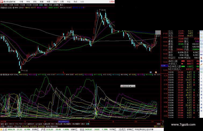Screen dimensions: 203x131
Task: Open the 资金分布 tab
Action: point(18,126)
